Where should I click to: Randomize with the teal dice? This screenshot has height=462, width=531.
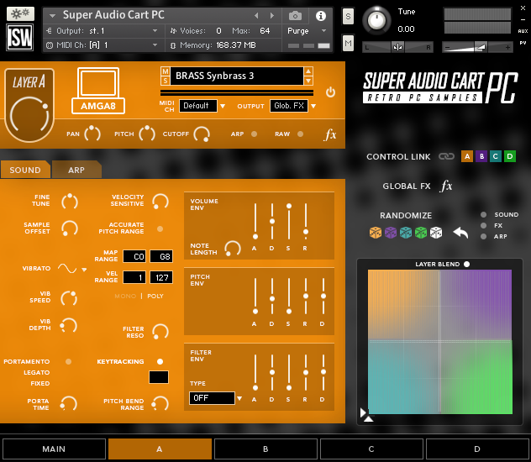[x=406, y=233]
